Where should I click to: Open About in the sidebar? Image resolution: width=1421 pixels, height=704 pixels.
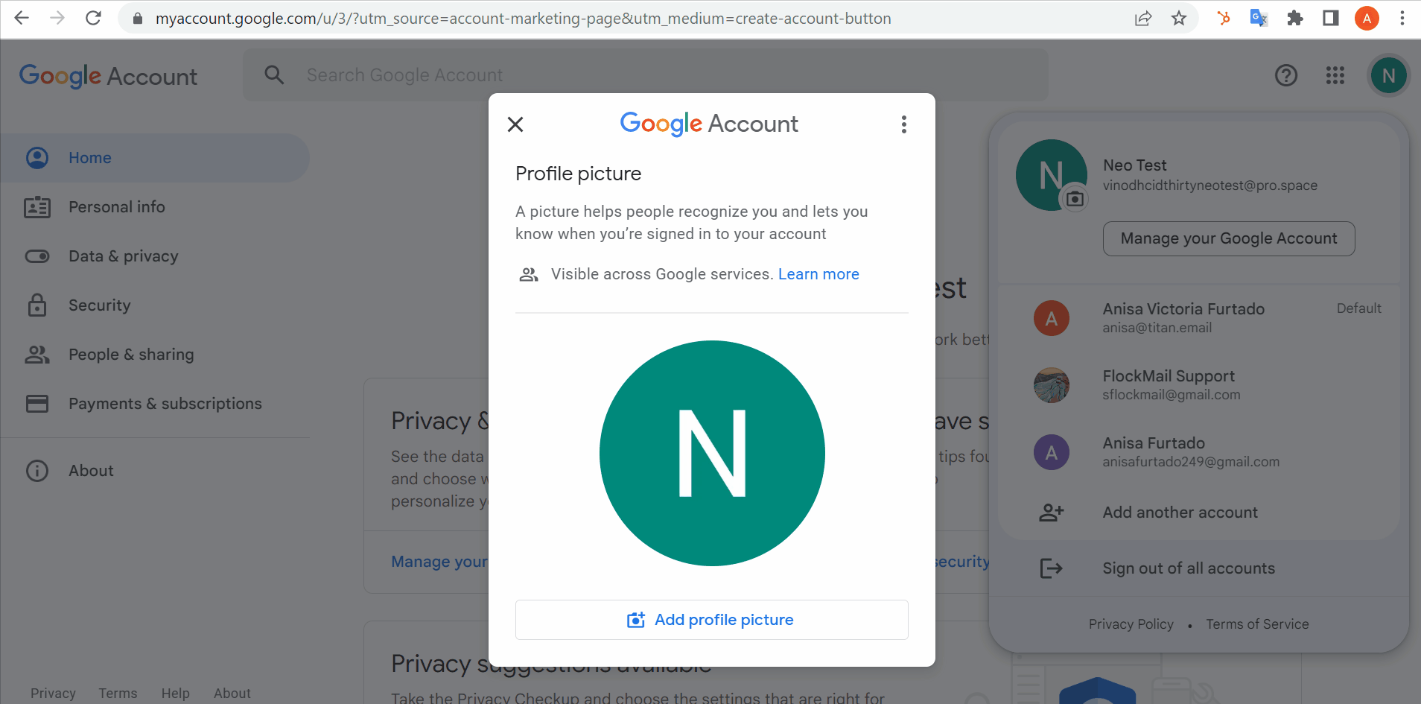click(x=155, y=471)
